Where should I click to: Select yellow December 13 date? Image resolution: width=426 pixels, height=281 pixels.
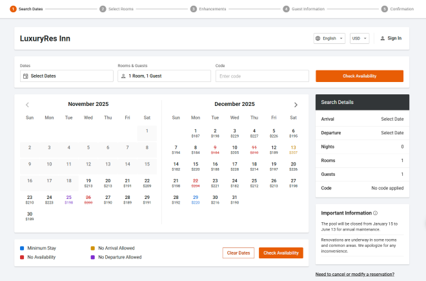pos(293,150)
